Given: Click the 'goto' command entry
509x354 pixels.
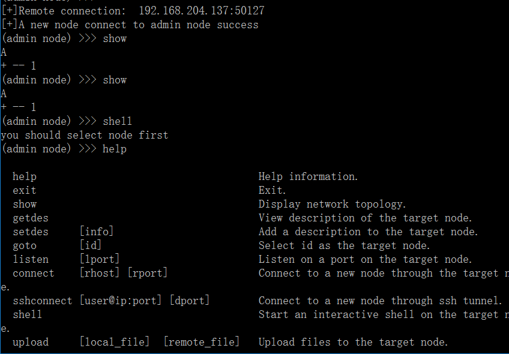Looking at the screenshot, I should 25,245.
